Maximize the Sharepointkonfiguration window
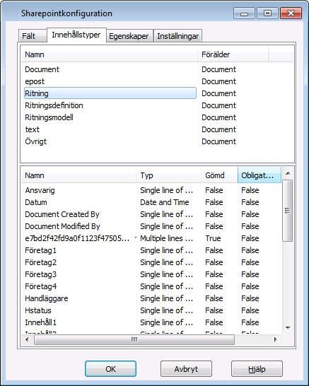Viewport: 309px width, 386px height. (267, 13)
